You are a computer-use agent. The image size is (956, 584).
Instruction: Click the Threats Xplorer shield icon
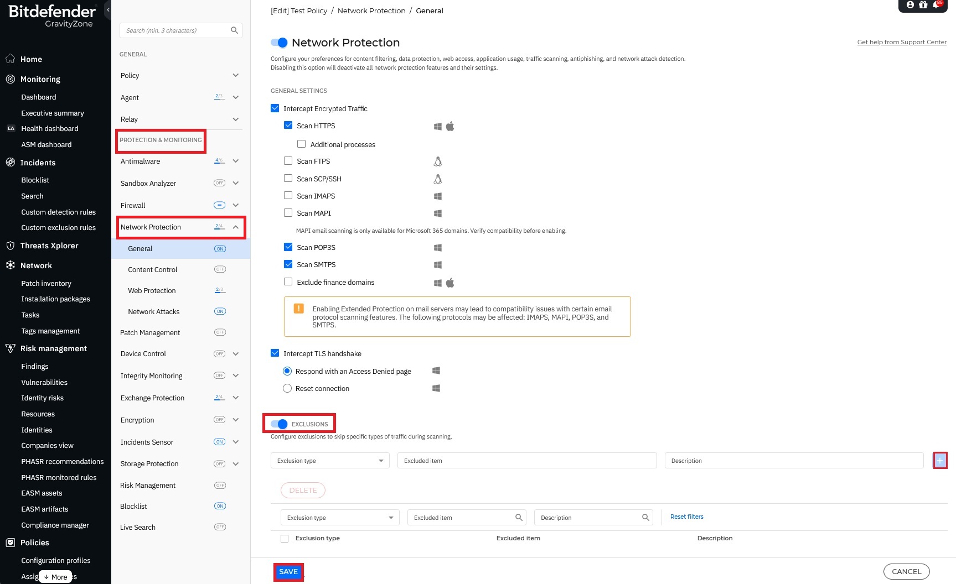click(x=10, y=246)
